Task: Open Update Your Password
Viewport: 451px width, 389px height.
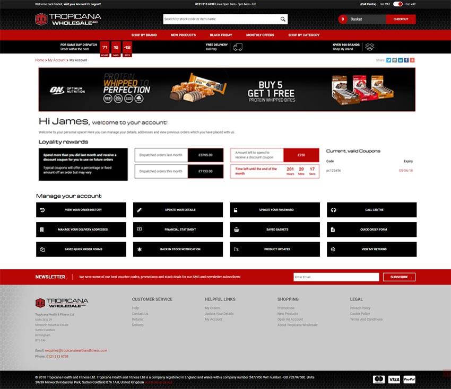Action: [x=275, y=210]
